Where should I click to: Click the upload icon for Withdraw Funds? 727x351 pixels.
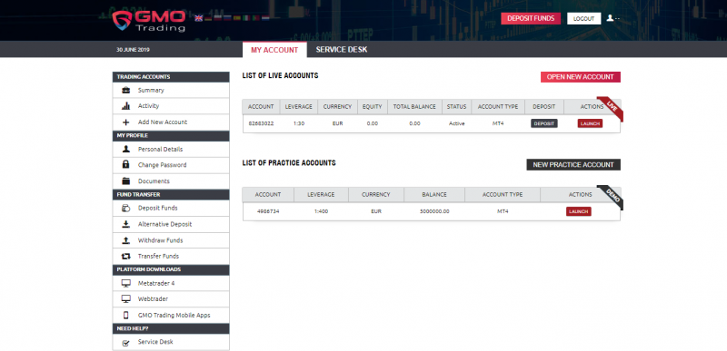click(x=125, y=240)
